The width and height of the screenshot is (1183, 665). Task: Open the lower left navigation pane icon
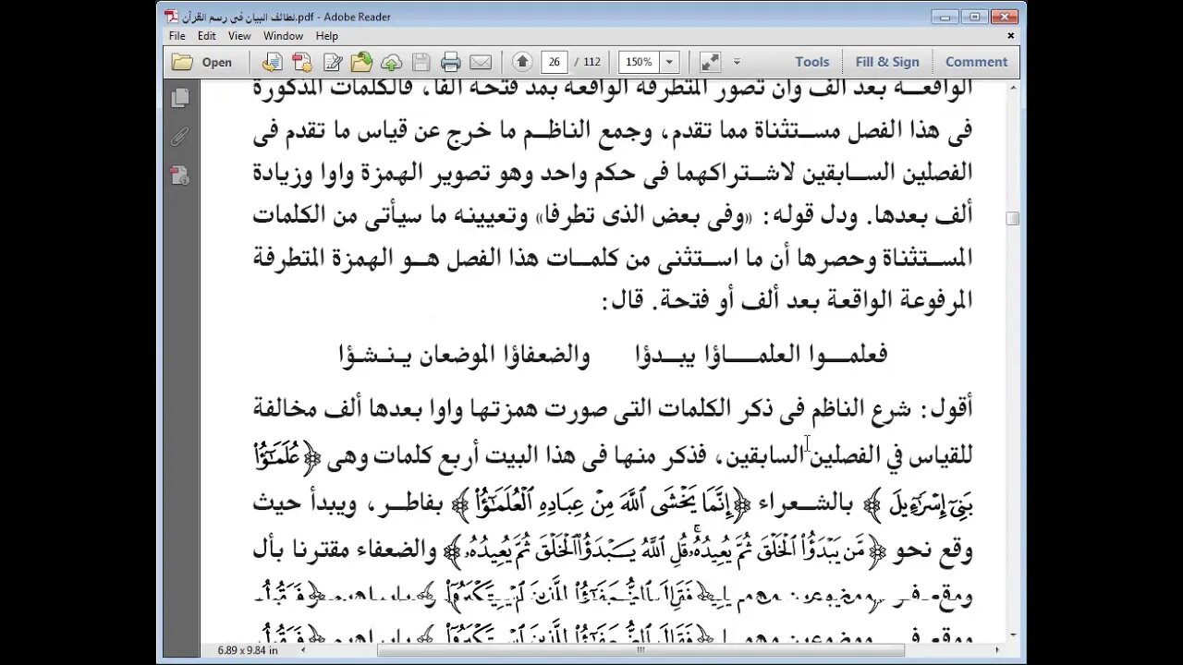click(x=179, y=175)
